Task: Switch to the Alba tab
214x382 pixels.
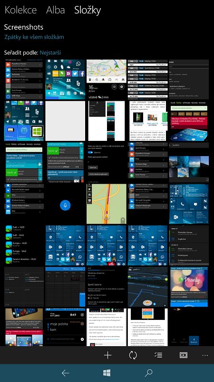Action: [x=55, y=10]
